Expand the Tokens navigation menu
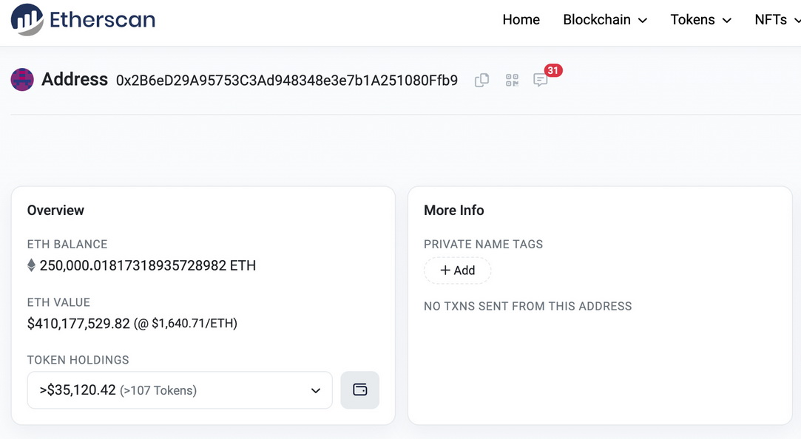This screenshot has height=439, width=801. click(x=700, y=20)
